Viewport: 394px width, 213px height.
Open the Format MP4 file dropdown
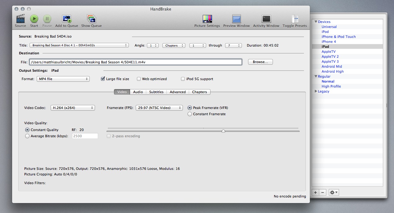coord(63,79)
